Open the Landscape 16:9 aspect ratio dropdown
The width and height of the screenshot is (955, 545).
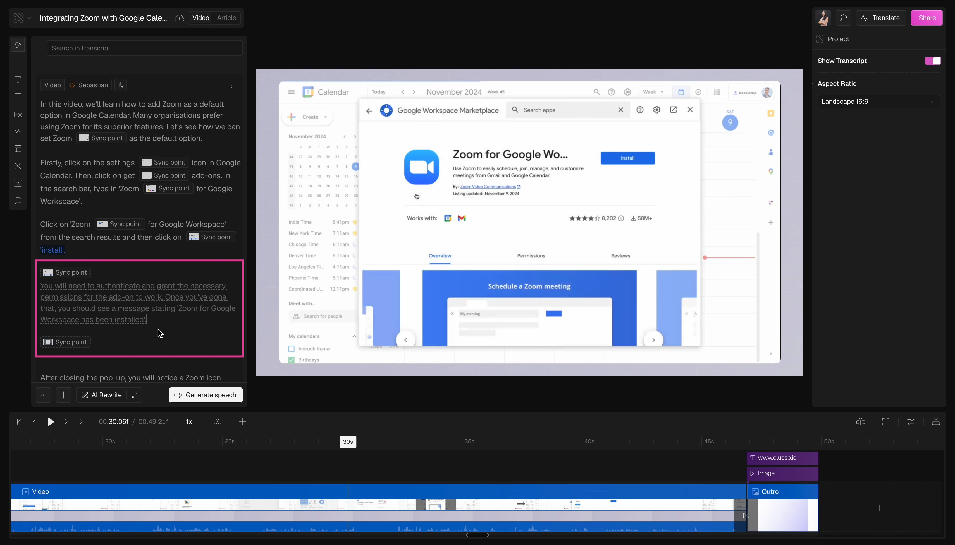click(x=878, y=102)
